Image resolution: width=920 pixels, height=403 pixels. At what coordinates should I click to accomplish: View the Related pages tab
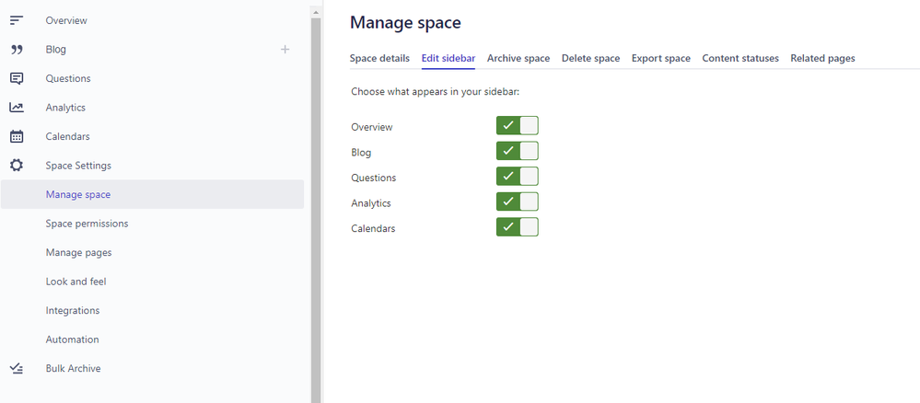pos(822,59)
